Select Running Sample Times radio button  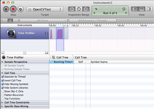(3, 69)
